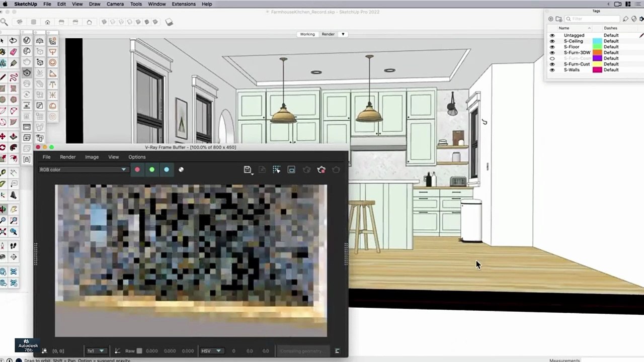Image resolution: width=644 pixels, height=362 pixels.
Task: Select the Move tool with red arrows
Action: pos(3,136)
